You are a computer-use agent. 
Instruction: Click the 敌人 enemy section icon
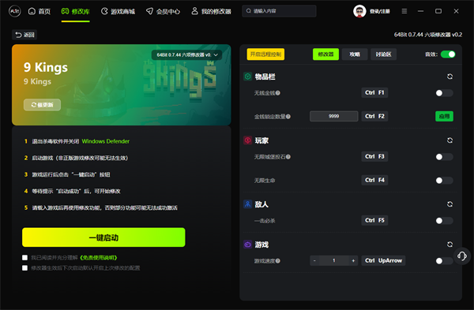247,204
